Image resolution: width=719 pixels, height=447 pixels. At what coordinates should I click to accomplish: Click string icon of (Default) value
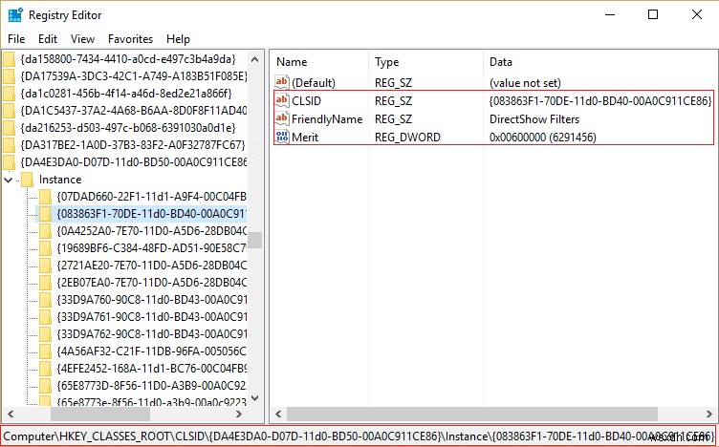282,82
